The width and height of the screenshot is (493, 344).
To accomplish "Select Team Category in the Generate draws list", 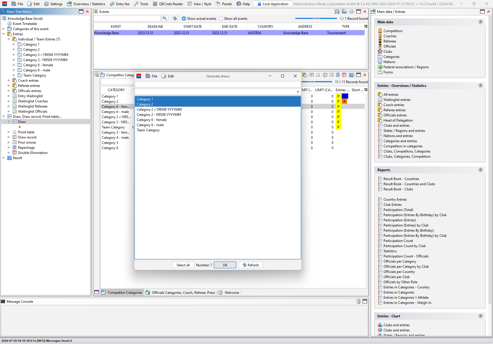I will (218, 130).
